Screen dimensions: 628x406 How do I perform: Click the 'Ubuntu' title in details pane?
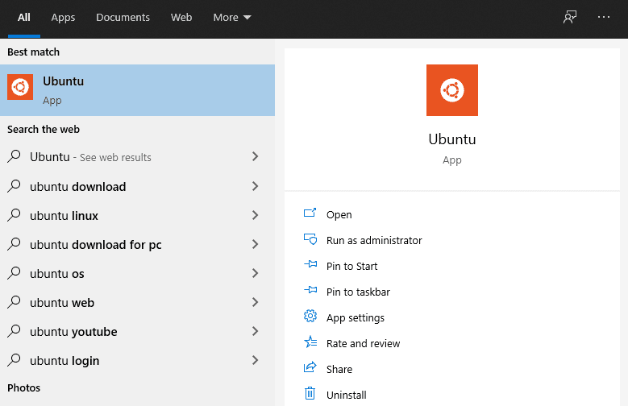[x=451, y=139]
